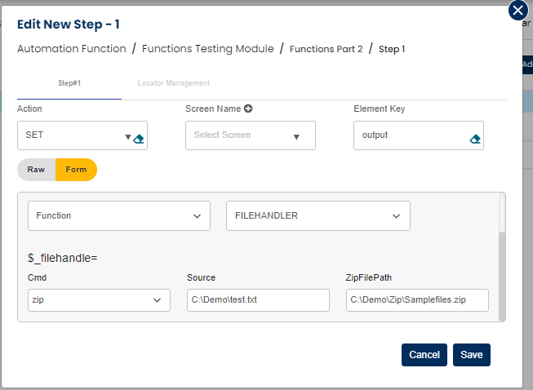Focus the Element Key output field
Viewport: 533px width, 390px height.
click(x=408, y=135)
